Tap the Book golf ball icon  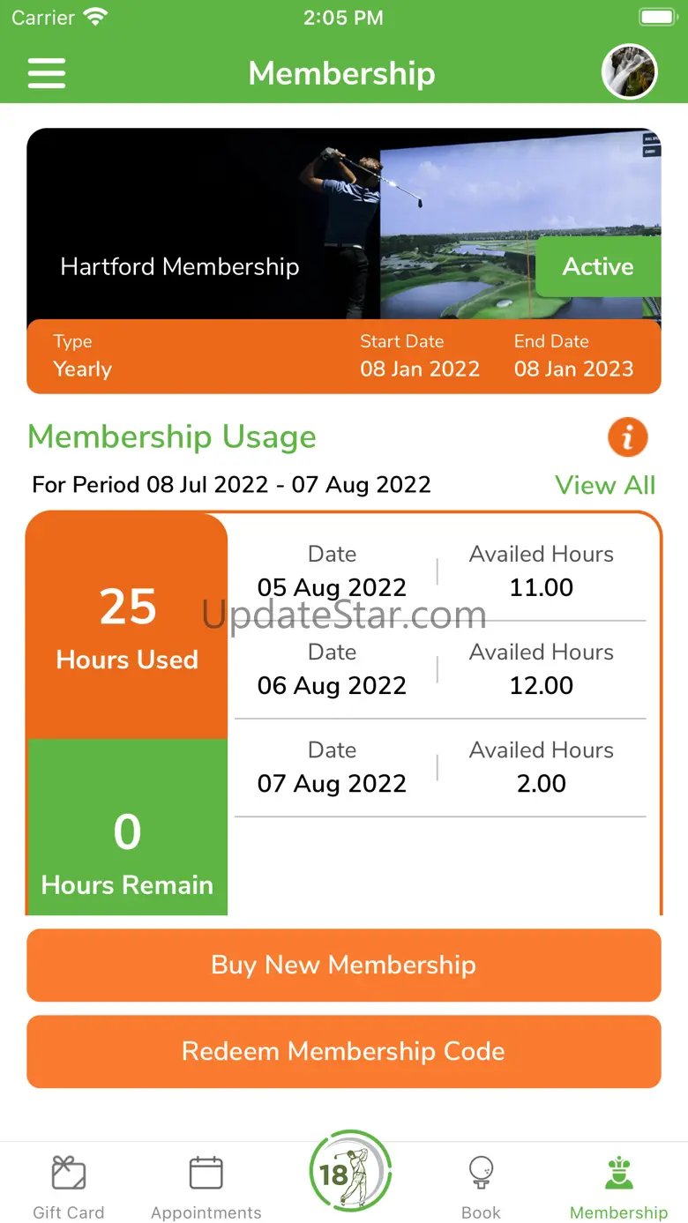pyautogui.click(x=481, y=1174)
